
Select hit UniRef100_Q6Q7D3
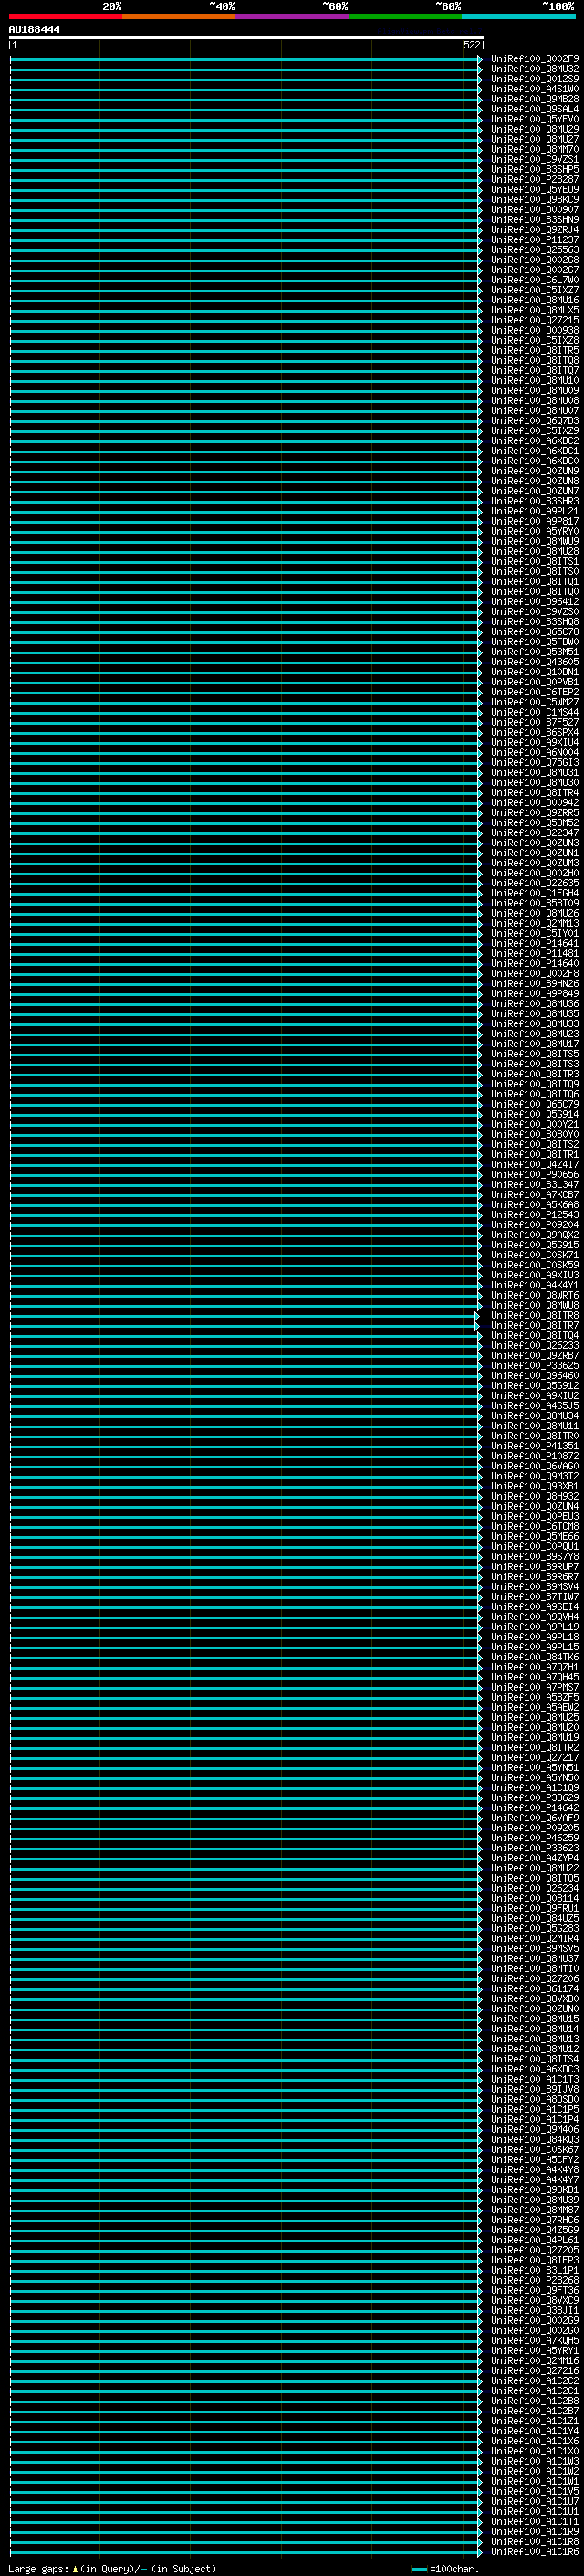pyautogui.click(x=535, y=421)
